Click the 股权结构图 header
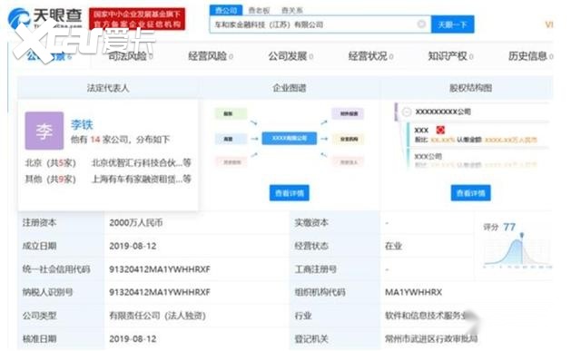This screenshot has width=581, height=351. [x=470, y=88]
